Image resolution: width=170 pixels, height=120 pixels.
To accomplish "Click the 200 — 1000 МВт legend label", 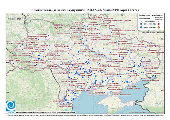I will point(150,24).
